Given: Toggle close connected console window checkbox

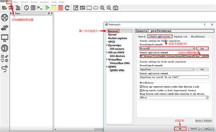Looking at the screenshot, I should point(141,87).
